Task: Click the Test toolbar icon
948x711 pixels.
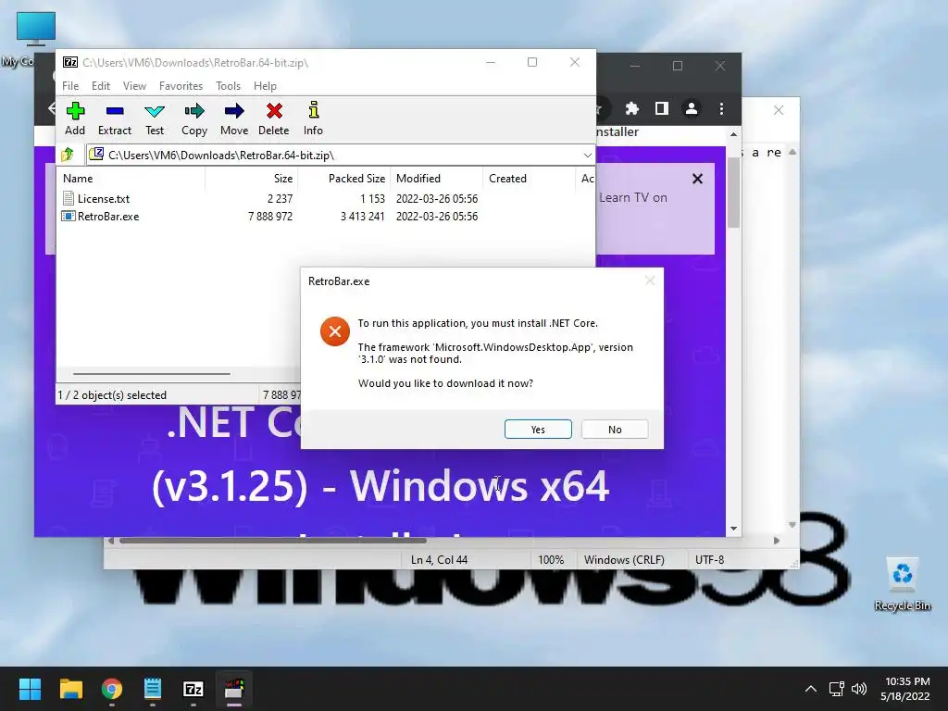Action: tap(155, 118)
